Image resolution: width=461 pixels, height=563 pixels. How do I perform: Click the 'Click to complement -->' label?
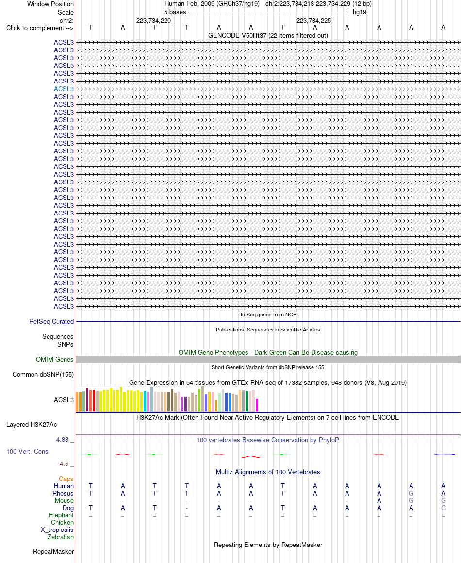click(40, 28)
